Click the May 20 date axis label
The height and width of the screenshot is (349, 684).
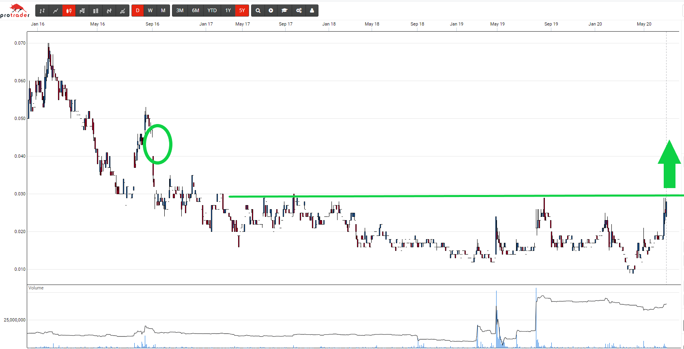point(644,24)
